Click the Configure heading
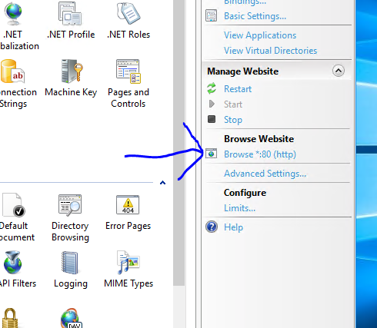This screenshot has height=328, width=377. coord(245,193)
